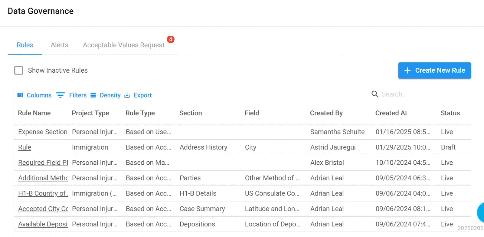Open the Additional Method rule link
This screenshot has width=484, height=237.
[x=43, y=178]
